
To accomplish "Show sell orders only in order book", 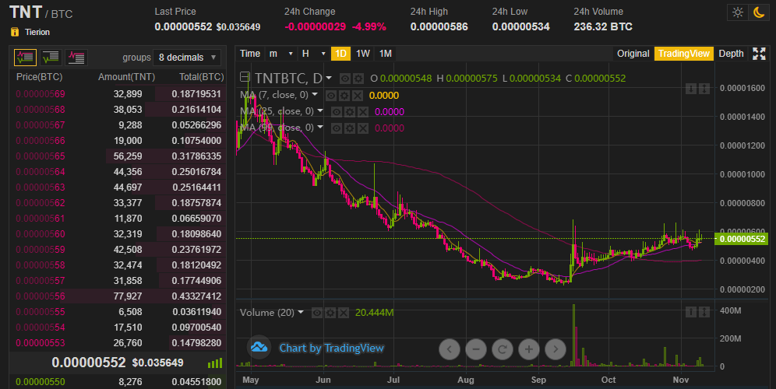I will (x=76, y=58).
